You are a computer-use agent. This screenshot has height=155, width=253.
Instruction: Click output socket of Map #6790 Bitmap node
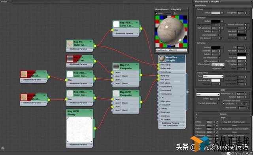(95, 128)
